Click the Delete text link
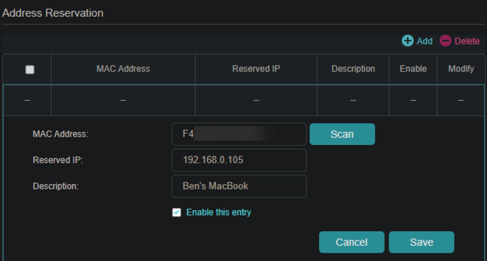The height and width of the screenshot is (261, 487). click(467, 41)
